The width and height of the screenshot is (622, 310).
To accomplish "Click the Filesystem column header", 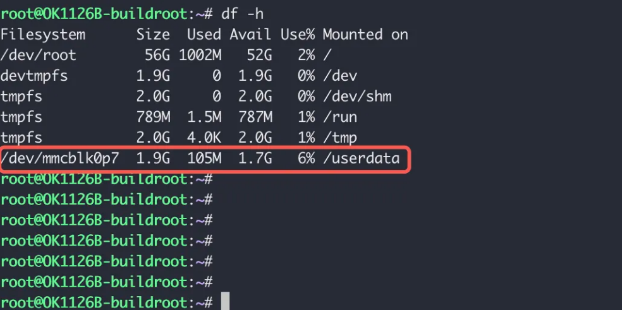I will click(x=42, y=34).
